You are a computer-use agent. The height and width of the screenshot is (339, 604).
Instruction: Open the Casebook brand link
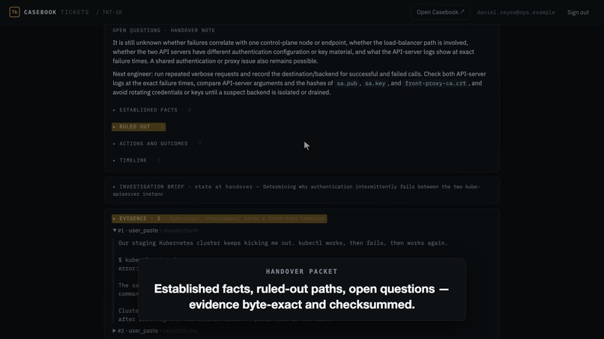click(x=40, y=12)
